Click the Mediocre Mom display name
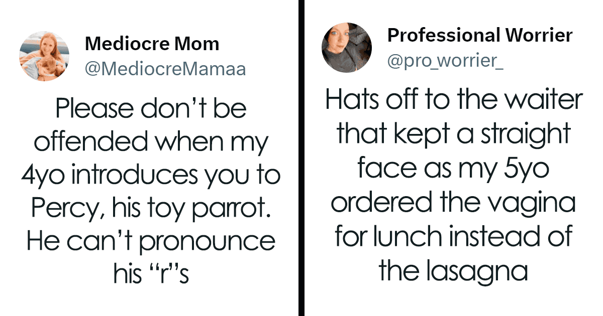This screenshot has width=603, height=316. [x=152, y=44]
